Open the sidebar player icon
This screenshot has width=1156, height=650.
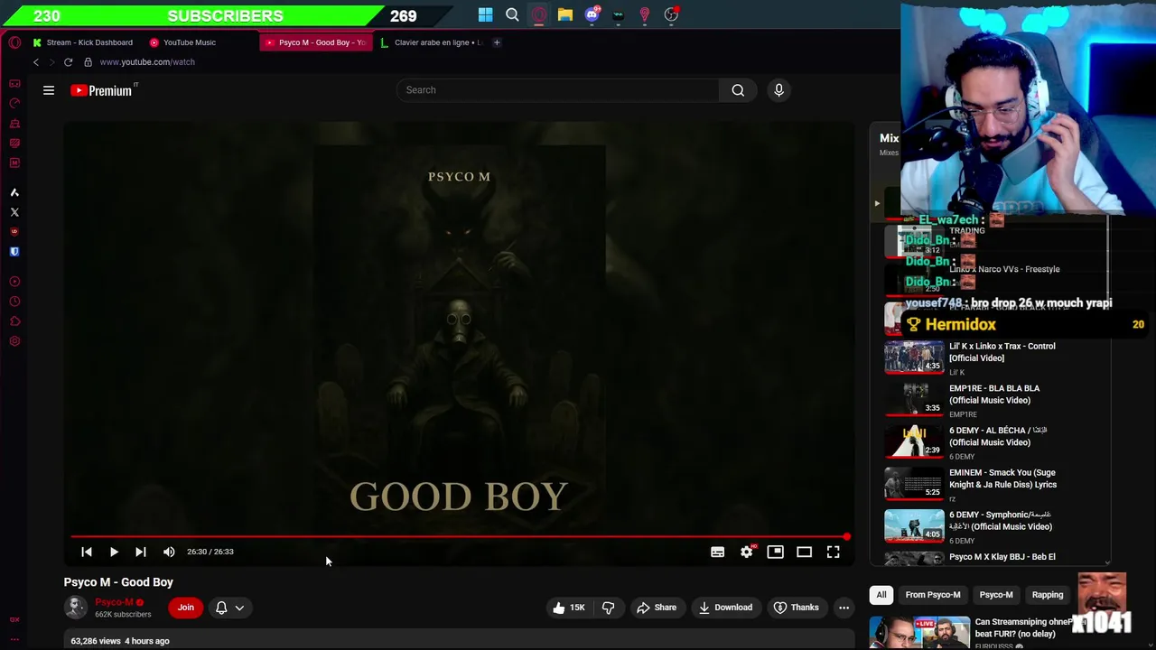[14, 282]
